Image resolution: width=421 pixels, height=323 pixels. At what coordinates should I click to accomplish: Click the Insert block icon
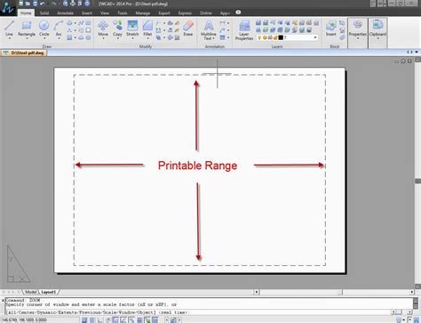click(330, 28)
